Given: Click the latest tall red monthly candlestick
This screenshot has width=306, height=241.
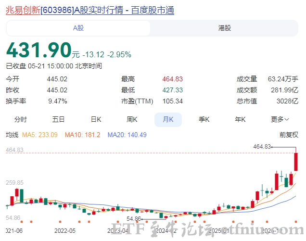Looking at the screenshot, I should tap(296, 162).
